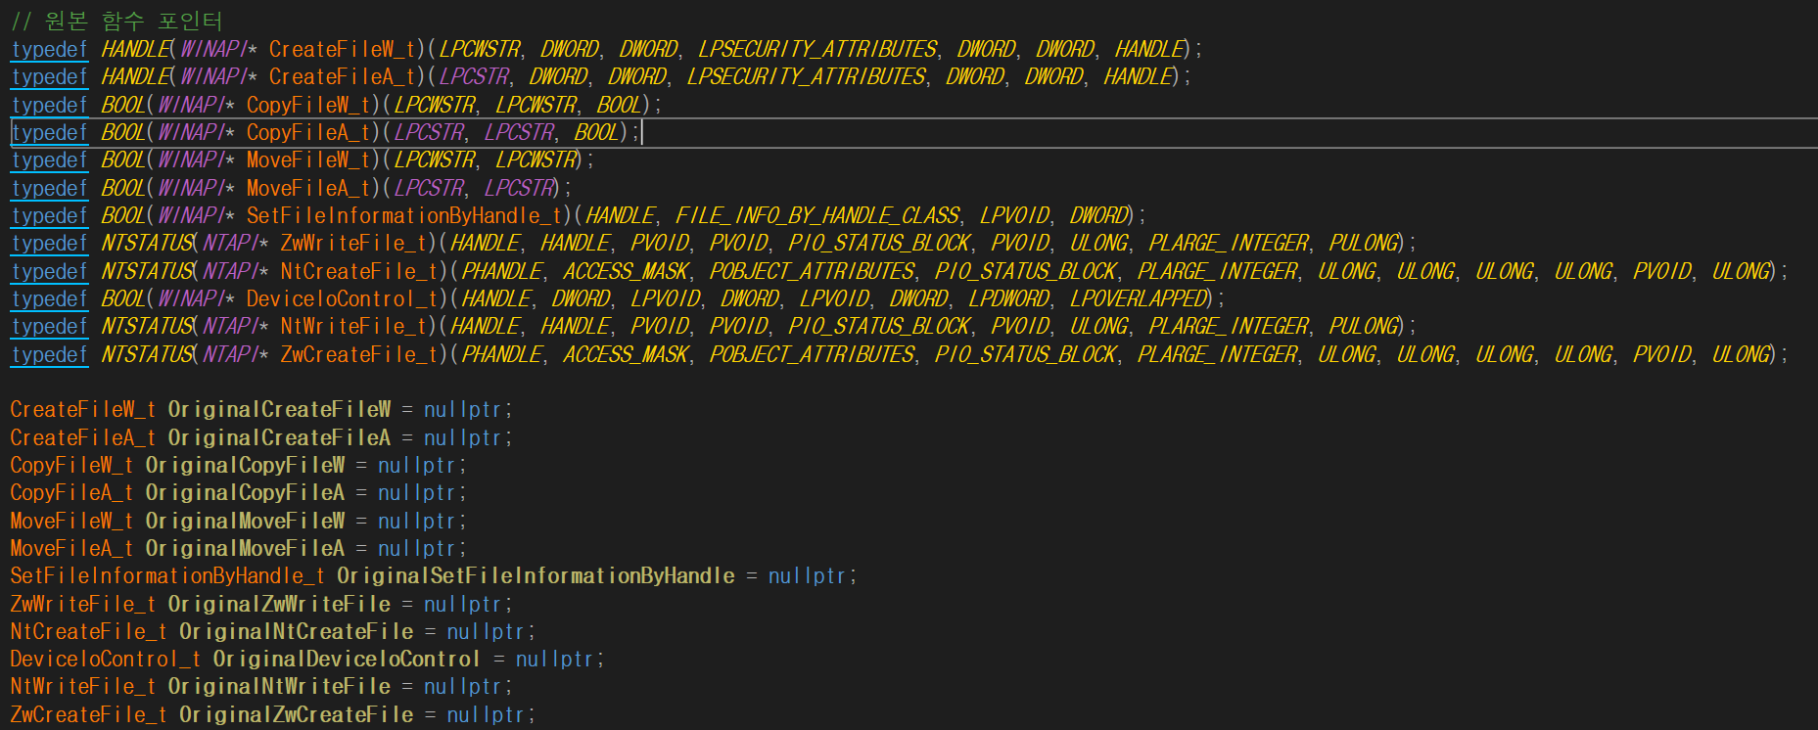The image size is (1818, 730).
Task: Click WINAPI in MoveFileA_t typedef
Action: [x=190, y=188]
